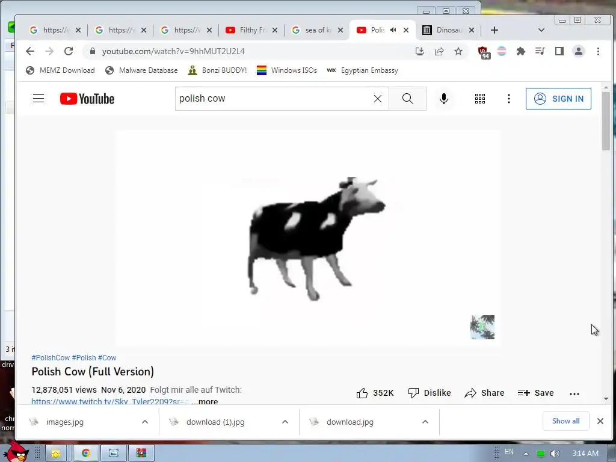This screenshot has height=462, width=616.
Task: Open the Extensions puzzle piece menu
Action: coord(520,51)
